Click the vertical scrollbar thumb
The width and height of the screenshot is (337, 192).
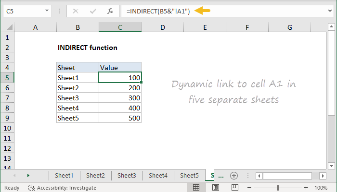(331, 73)
